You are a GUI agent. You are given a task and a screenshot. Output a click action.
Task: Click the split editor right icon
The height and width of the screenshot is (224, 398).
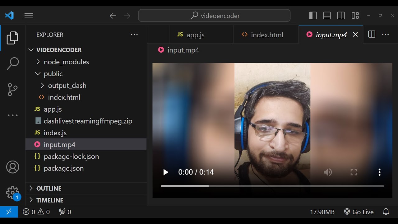pyautogui.click(x=372, y=35)
